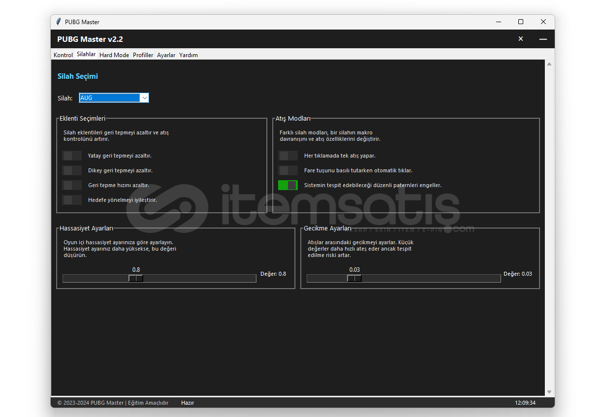This screenshot has width=600, height=417.
Task: Select the Yardım tab
Action: [x=189, y=55]
